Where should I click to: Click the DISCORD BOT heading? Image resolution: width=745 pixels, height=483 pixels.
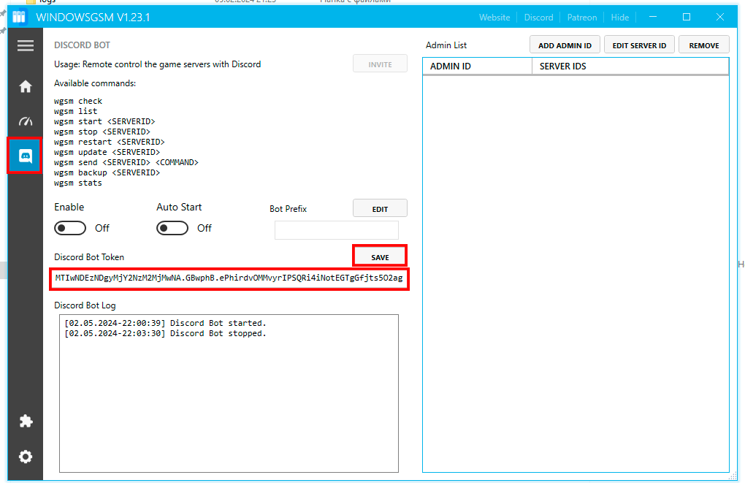pos(83,45)
